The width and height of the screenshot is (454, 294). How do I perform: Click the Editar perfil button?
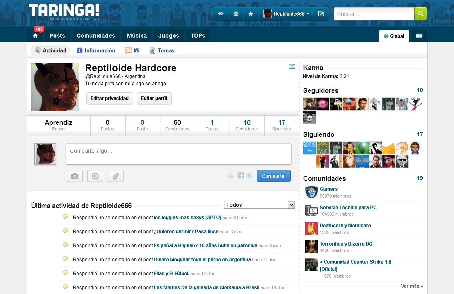tap(154, 98)
